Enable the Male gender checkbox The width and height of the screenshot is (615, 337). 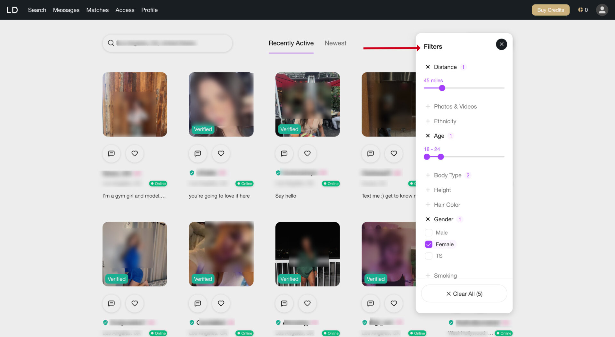tap(429, 232)
